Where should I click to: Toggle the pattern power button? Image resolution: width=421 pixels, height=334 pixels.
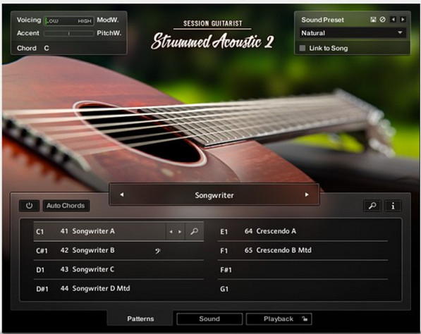pyautogui.click(x=30, y=206)
